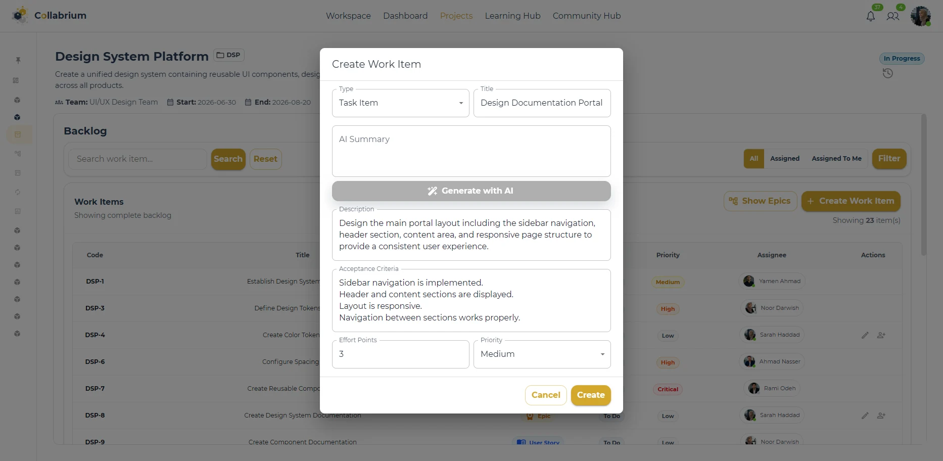Open the Learning Hub menu
Viewport: 943px width, 461px height.
[512, 16]
